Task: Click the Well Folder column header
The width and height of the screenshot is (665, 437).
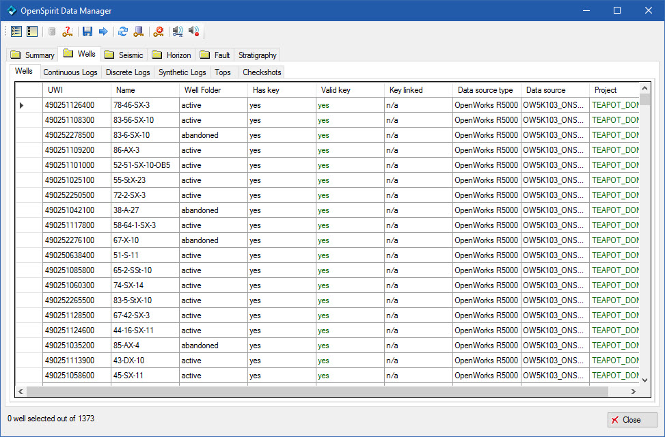Action: coord(213,90)
